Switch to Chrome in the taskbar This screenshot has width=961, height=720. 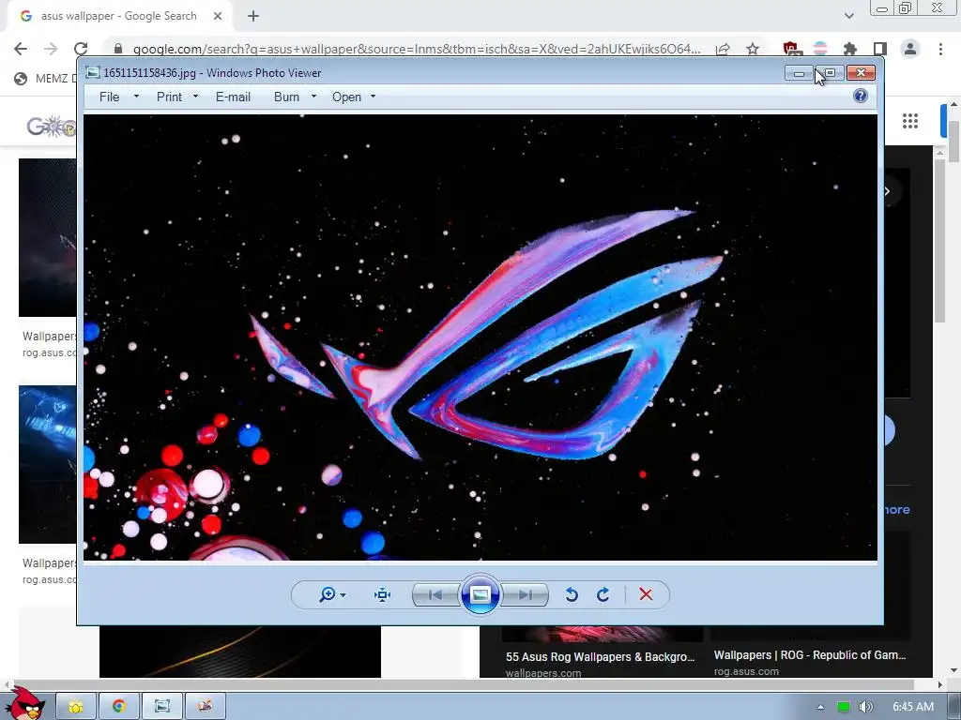119,707
